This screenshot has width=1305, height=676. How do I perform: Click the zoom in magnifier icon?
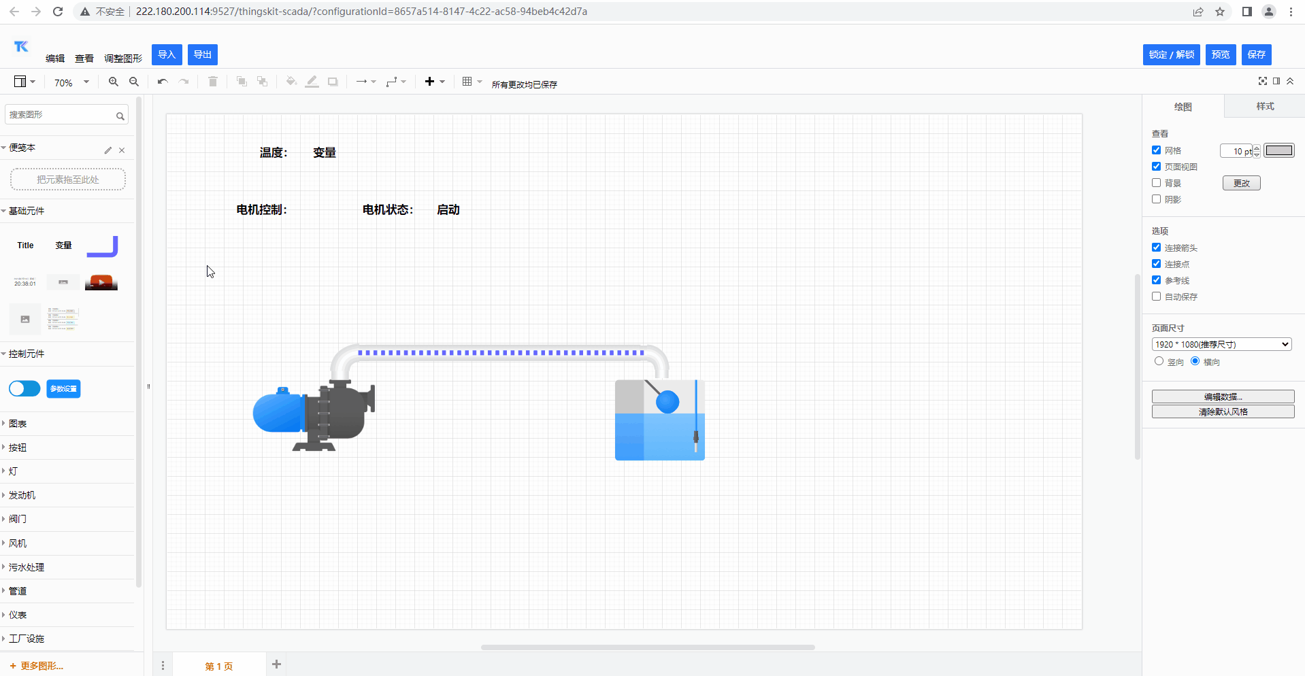[x=114, y=82]
